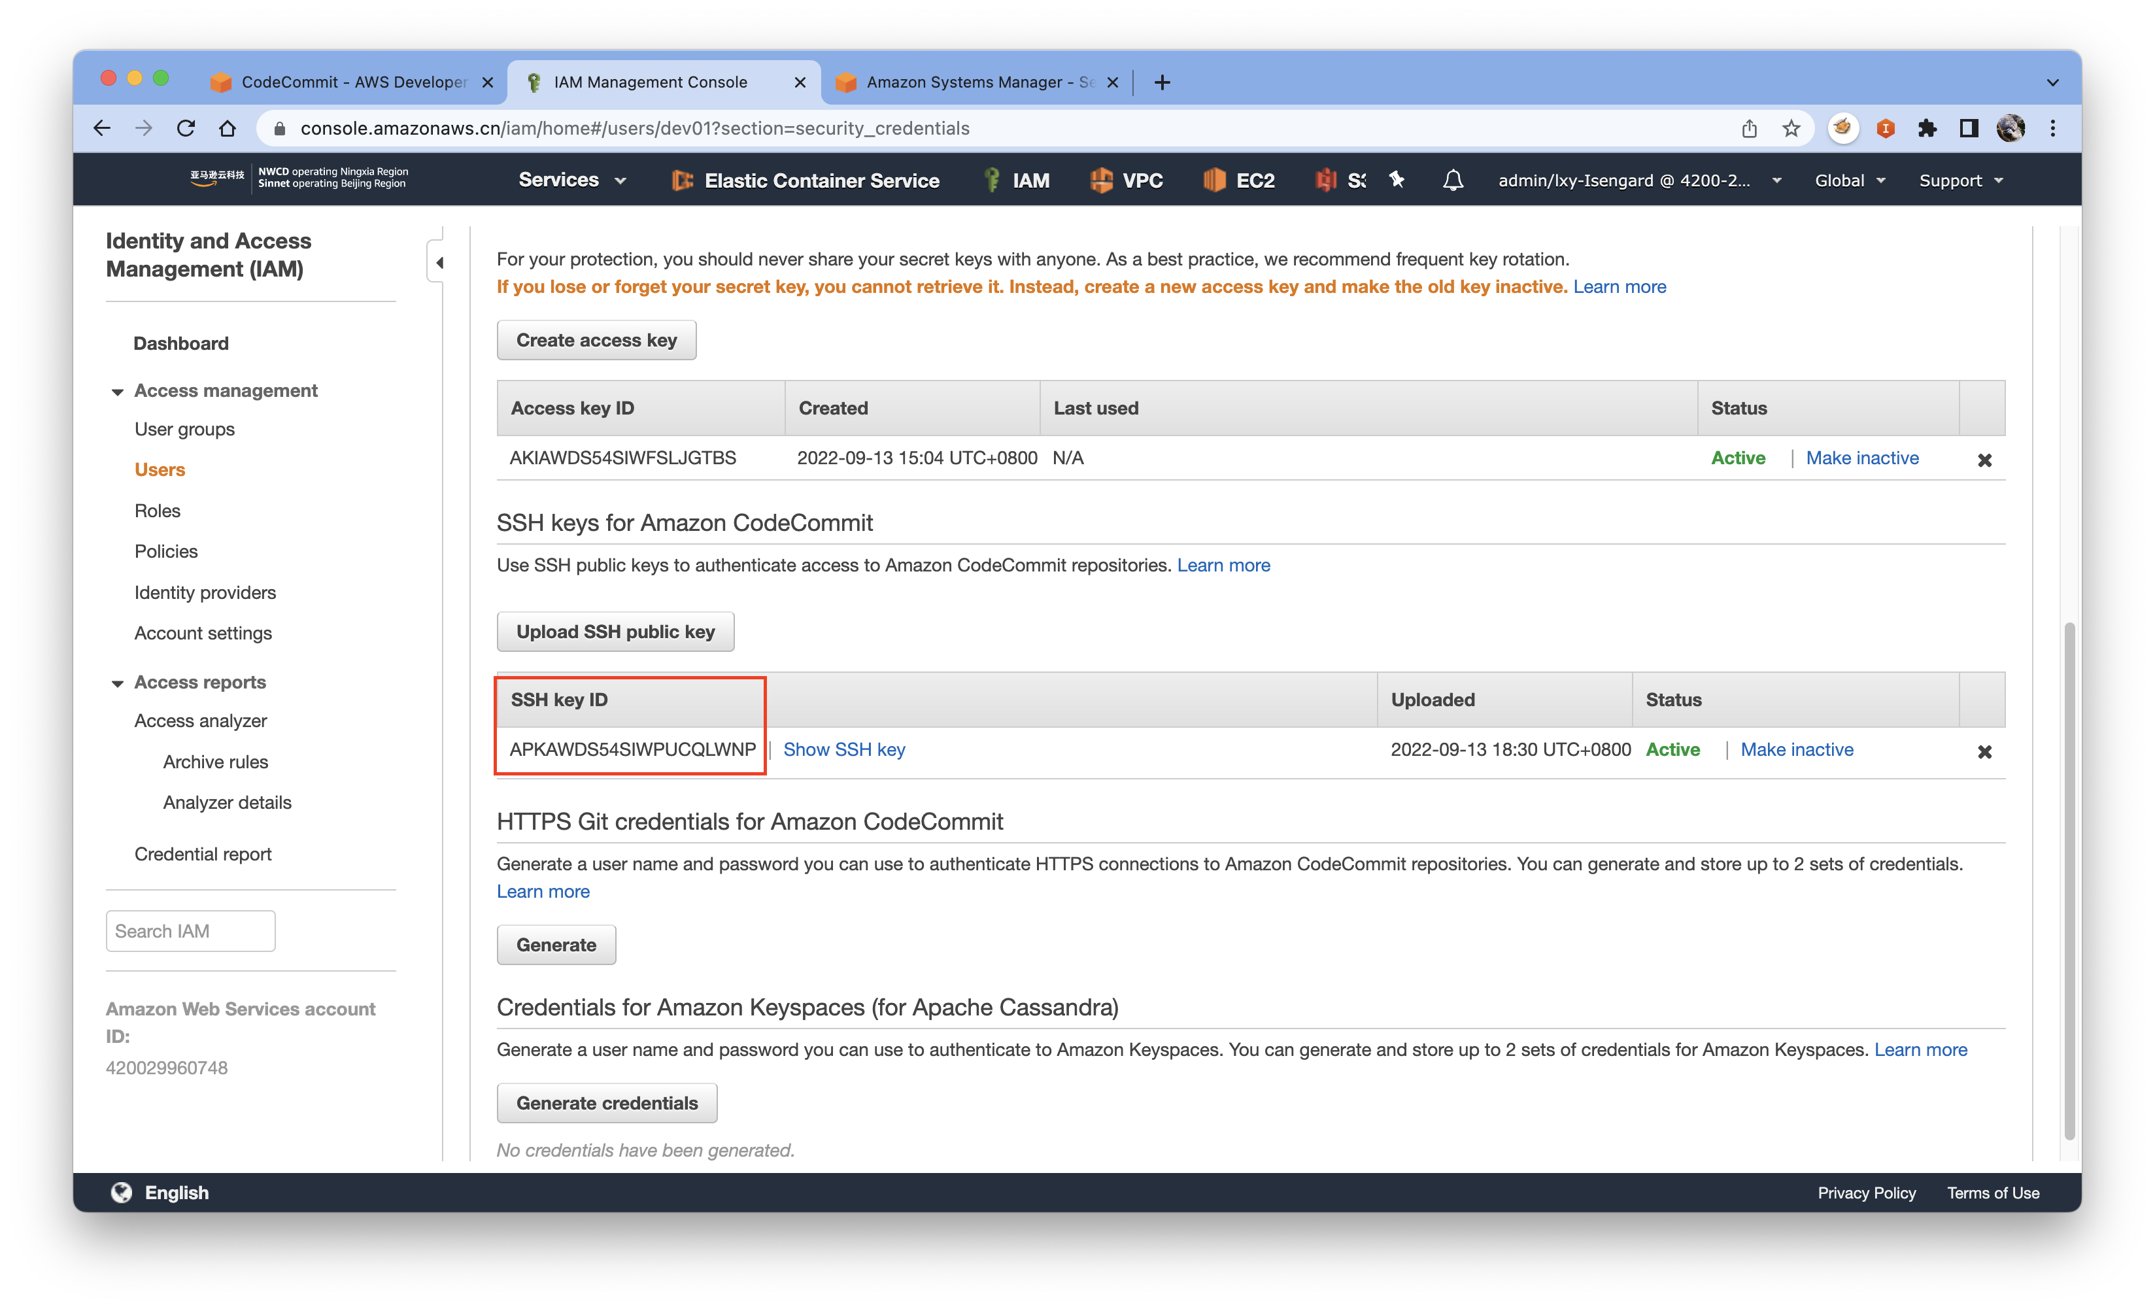Open the Chrome profile avatar
Viewport: 2155px width, 1309px height.
click(x=2011, y=129)
